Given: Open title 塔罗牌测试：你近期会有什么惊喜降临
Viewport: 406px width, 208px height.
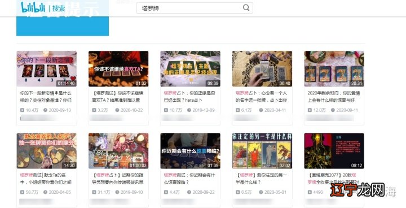Looking at the screenshot, I should coord(189,179).
